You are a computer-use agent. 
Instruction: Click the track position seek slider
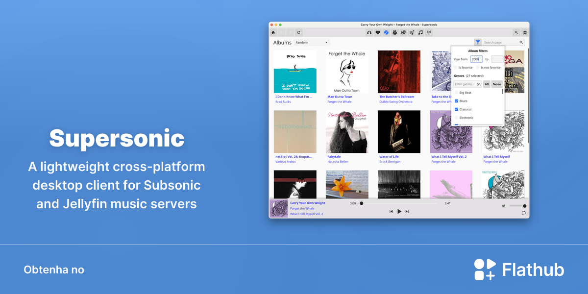pos(399,203)
